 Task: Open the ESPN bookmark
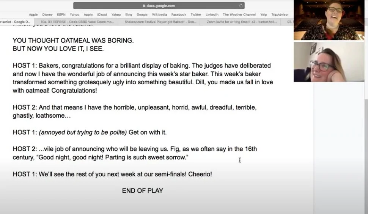point(61,14)
